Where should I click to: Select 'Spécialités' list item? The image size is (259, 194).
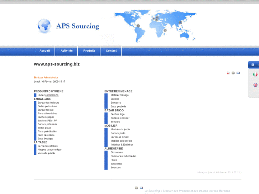click(116, 164)
